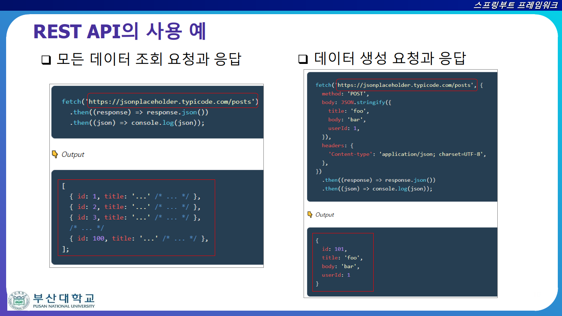Click the left Output label
This screenshot has height=316, width=562.
73,155
